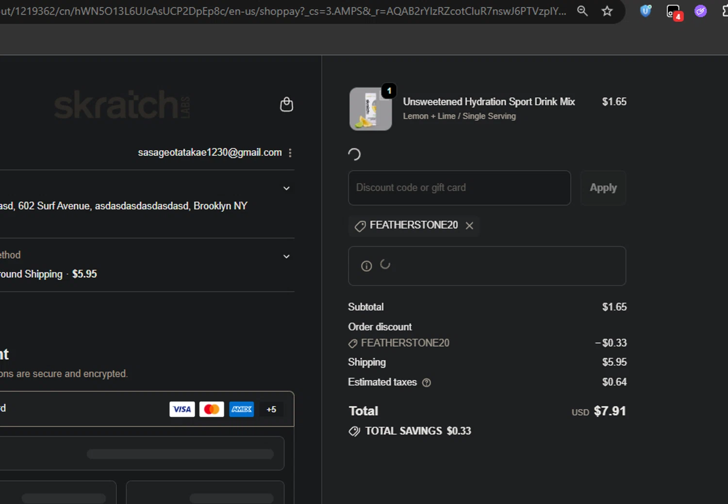Click the quantity badge on product thumbnail

[389, 91]
